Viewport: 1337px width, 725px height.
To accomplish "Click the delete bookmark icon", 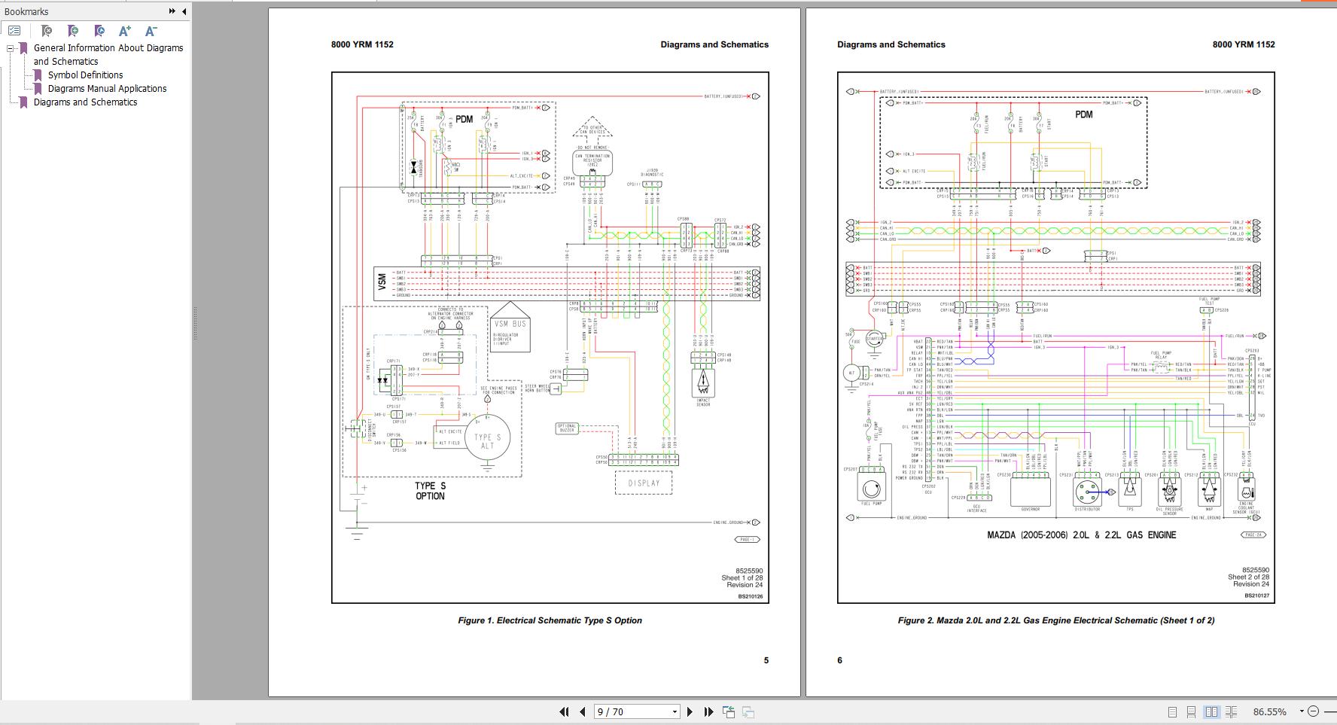I will click(46, 31).
